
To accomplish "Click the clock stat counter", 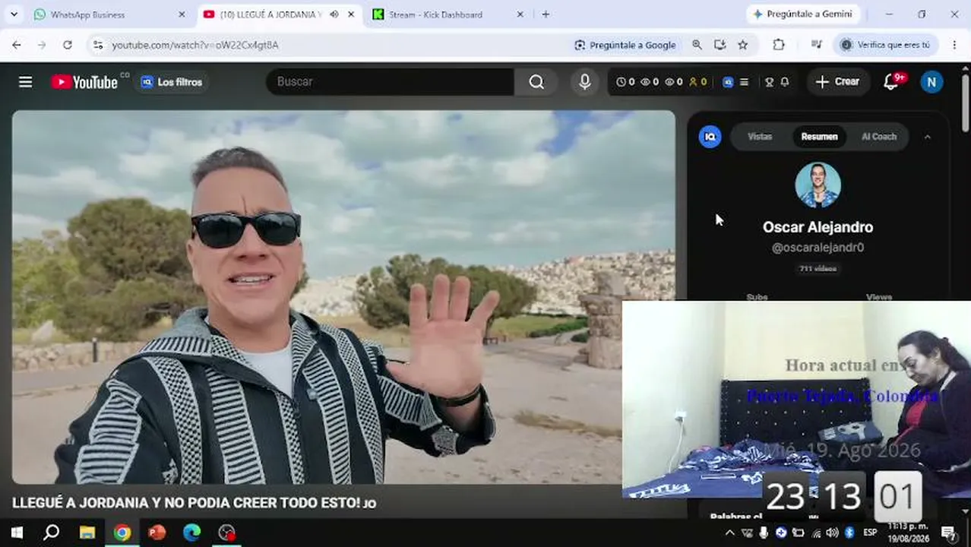I will (x=625, y=82).
